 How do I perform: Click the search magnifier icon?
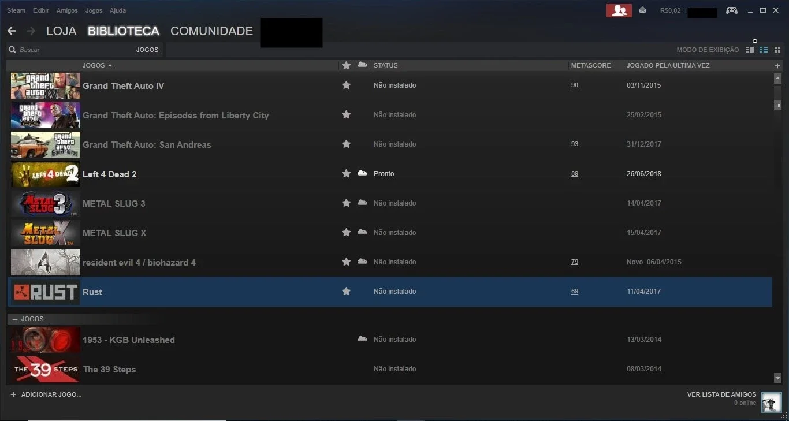tap(12, 50)
